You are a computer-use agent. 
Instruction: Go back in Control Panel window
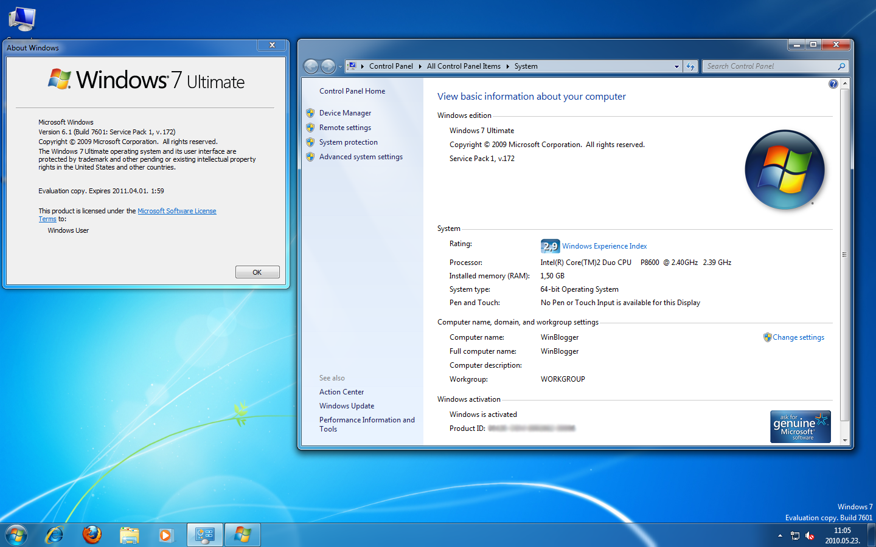pyautogui.click(x=311, y=66)
